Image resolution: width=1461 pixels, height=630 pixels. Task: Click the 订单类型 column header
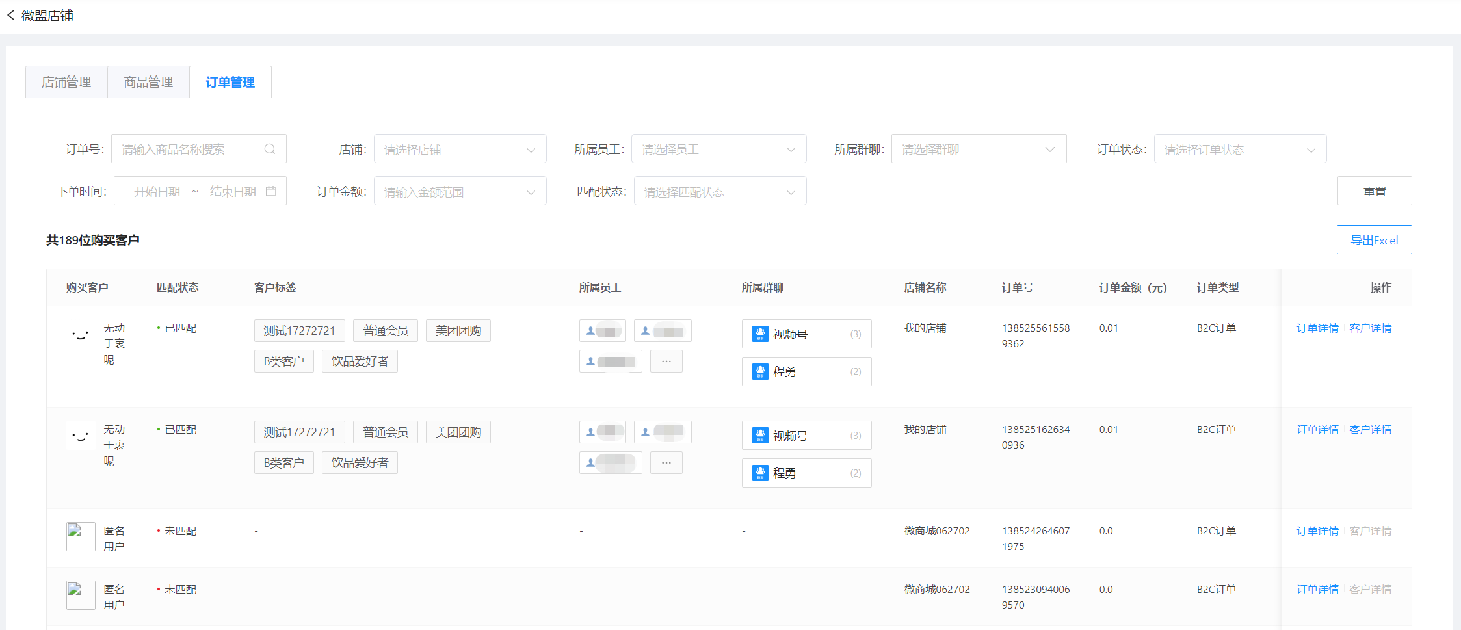1218,287
